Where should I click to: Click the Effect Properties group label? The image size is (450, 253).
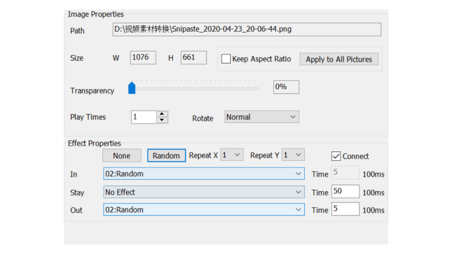(x=94, y=143)
